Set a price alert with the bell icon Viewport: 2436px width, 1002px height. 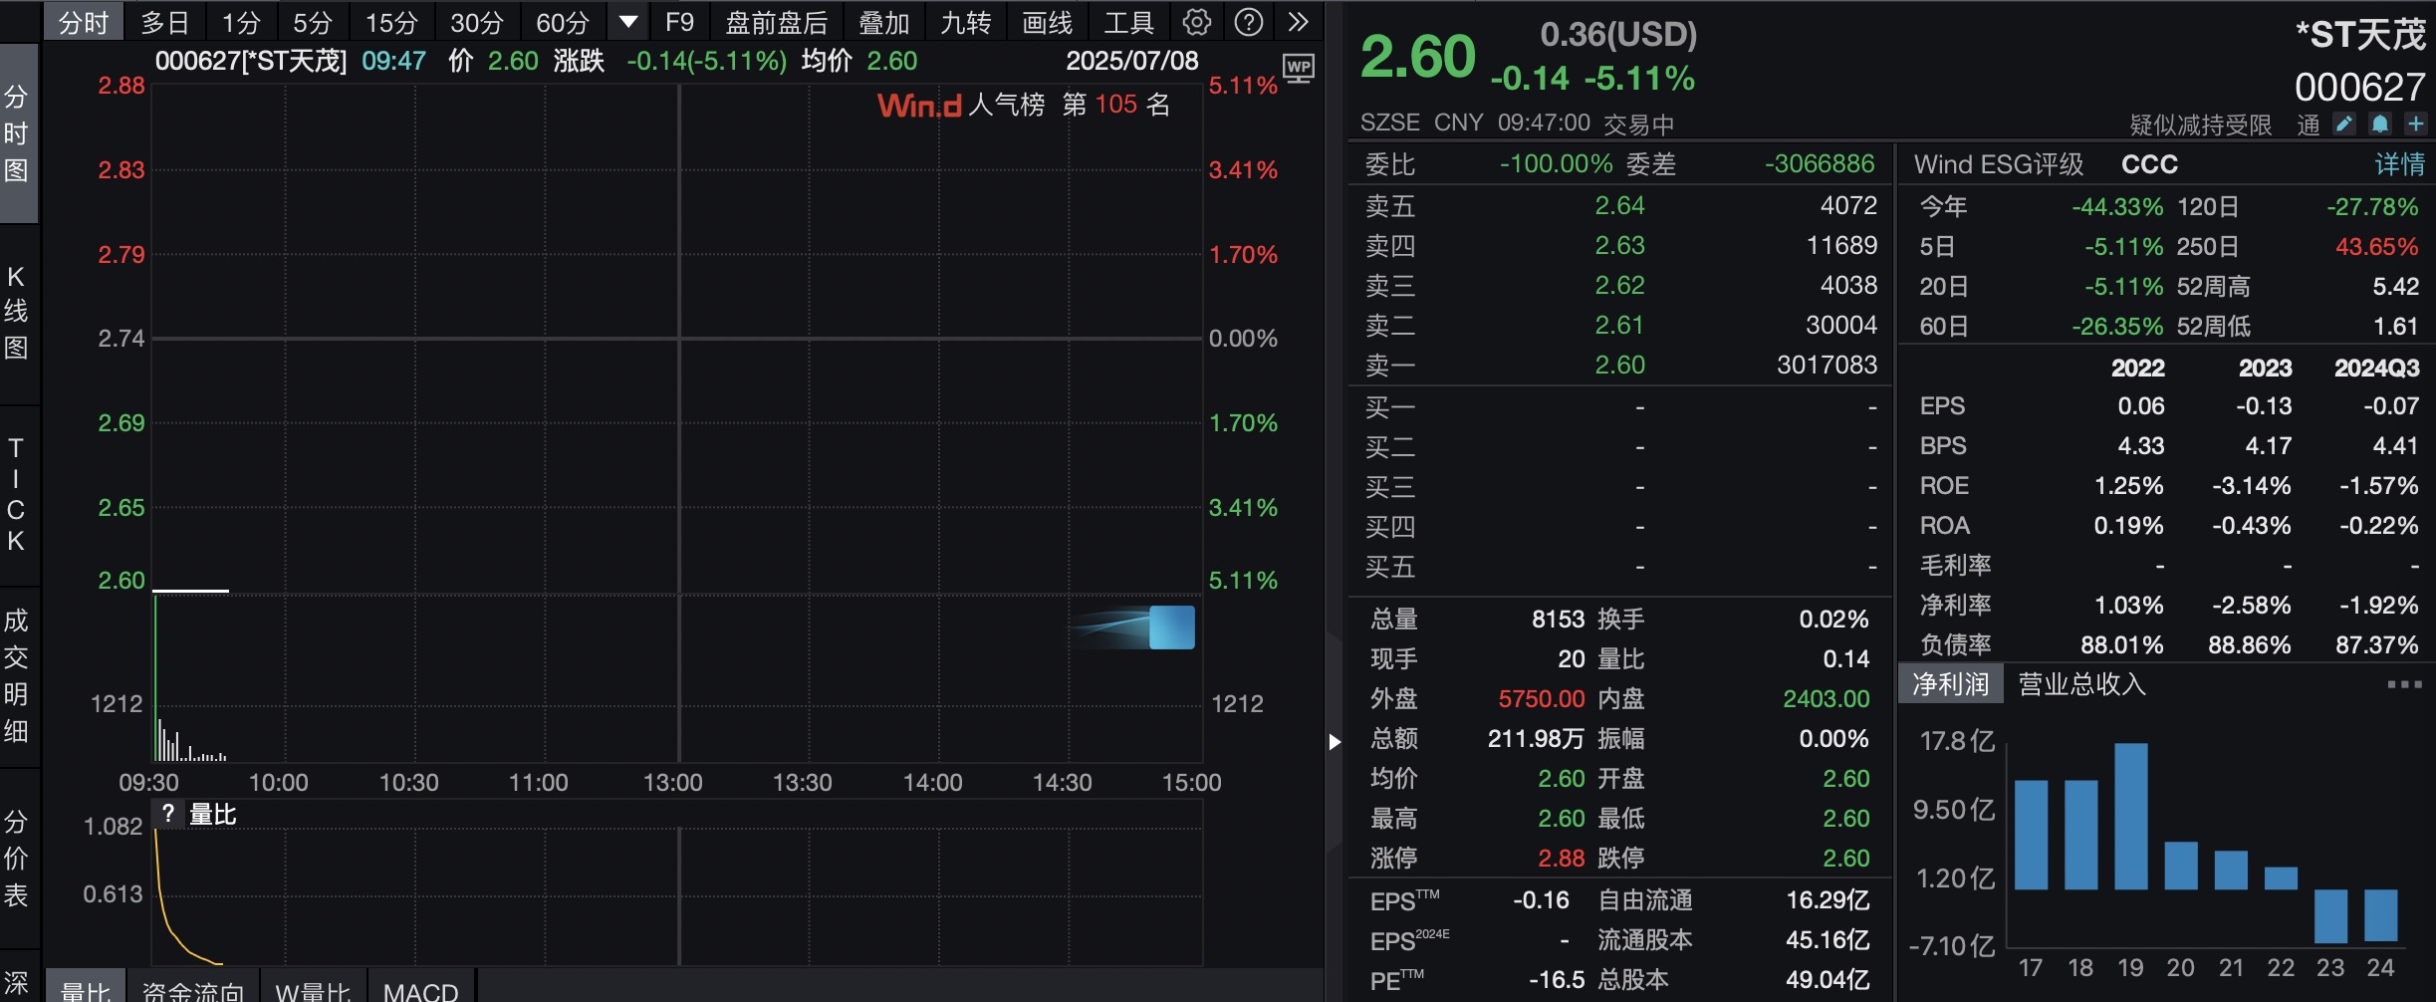coord(2380,125)
